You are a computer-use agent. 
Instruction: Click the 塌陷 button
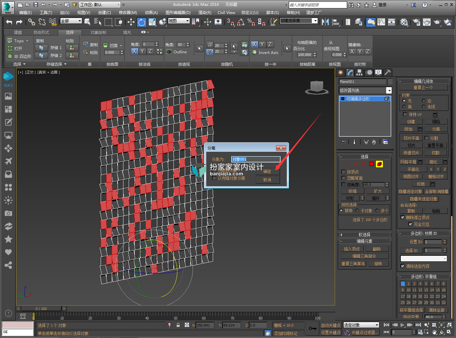pyautogui.click(x=436, y=122)
